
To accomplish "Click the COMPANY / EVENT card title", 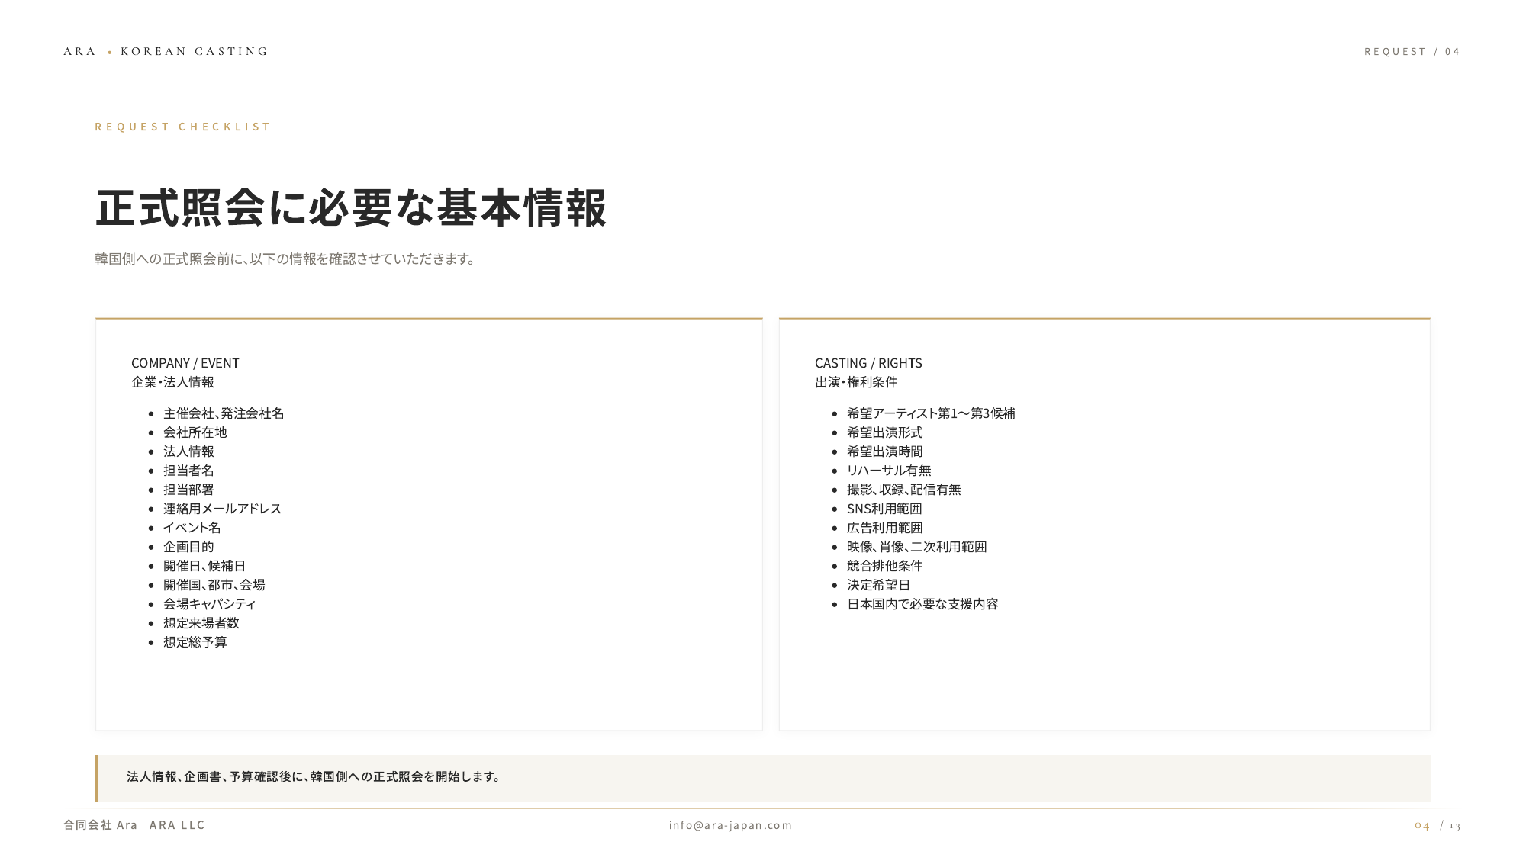I will click(x=185, y=363).
